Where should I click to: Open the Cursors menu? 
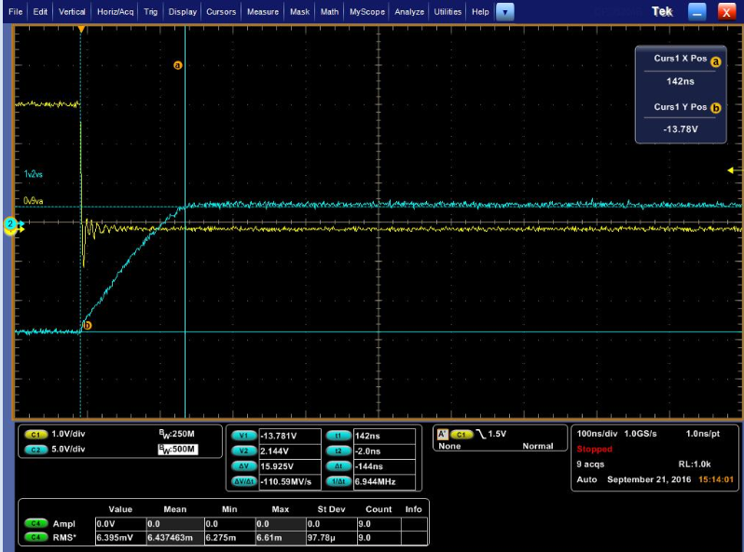[x=221, y=12]
